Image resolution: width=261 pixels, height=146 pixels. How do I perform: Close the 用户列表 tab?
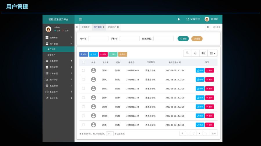[104, 27]
